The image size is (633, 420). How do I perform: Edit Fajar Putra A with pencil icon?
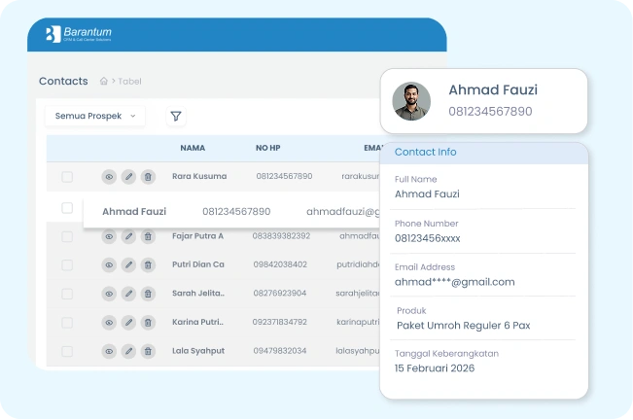pyautogui.click(x=128, y=236)
